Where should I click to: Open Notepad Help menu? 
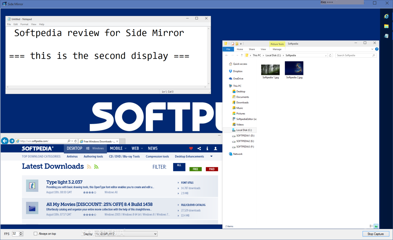(x=42, y=24)
